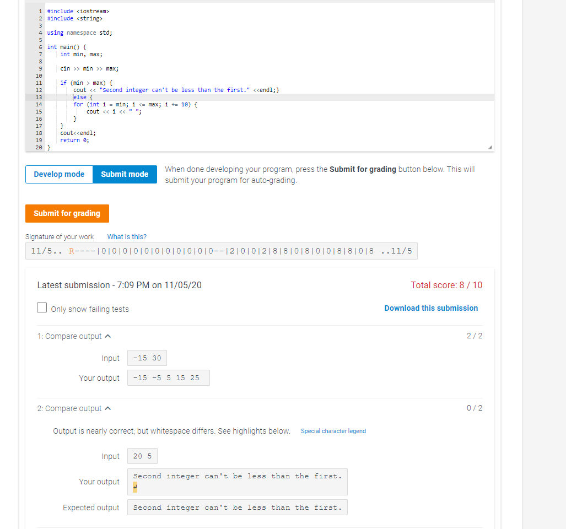Select the Submit mode tab

pos(125,174)
